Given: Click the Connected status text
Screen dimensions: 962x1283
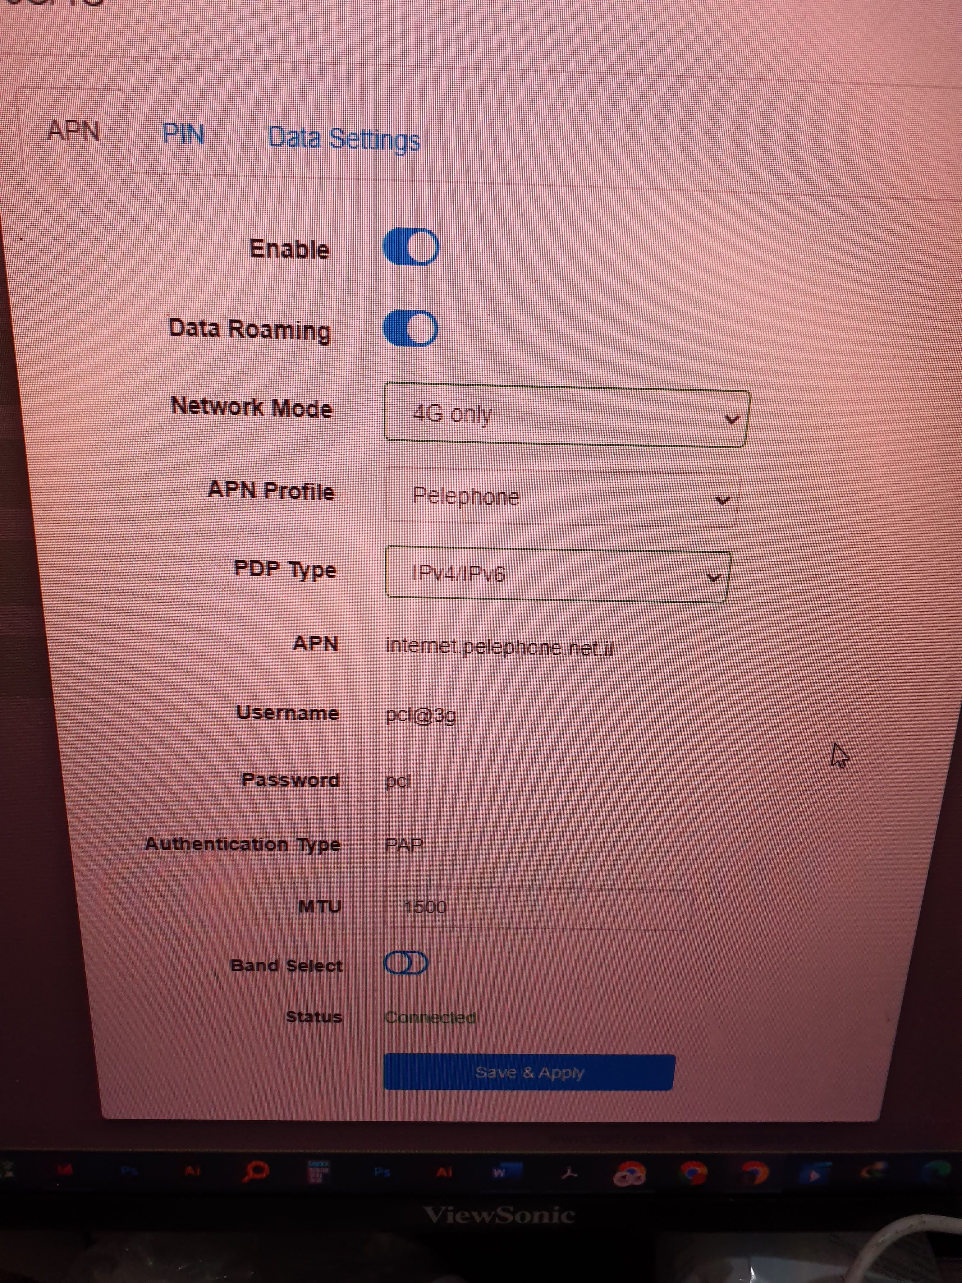Looking at the screenshot, I should tap(430, 1017).
